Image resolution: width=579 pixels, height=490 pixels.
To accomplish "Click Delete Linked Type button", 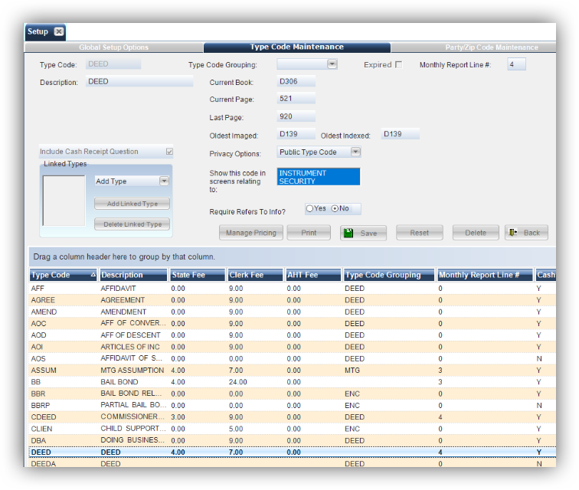I will tap(132, 224).
